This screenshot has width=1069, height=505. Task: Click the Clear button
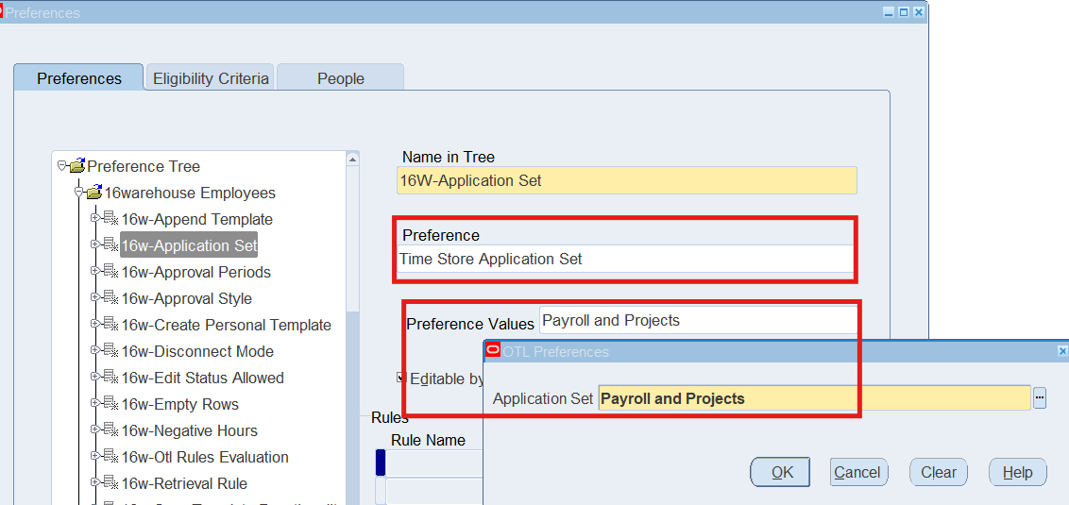click(938, 472)
